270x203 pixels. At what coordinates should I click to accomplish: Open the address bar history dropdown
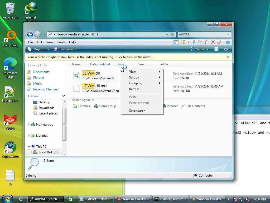pos(167,34)
